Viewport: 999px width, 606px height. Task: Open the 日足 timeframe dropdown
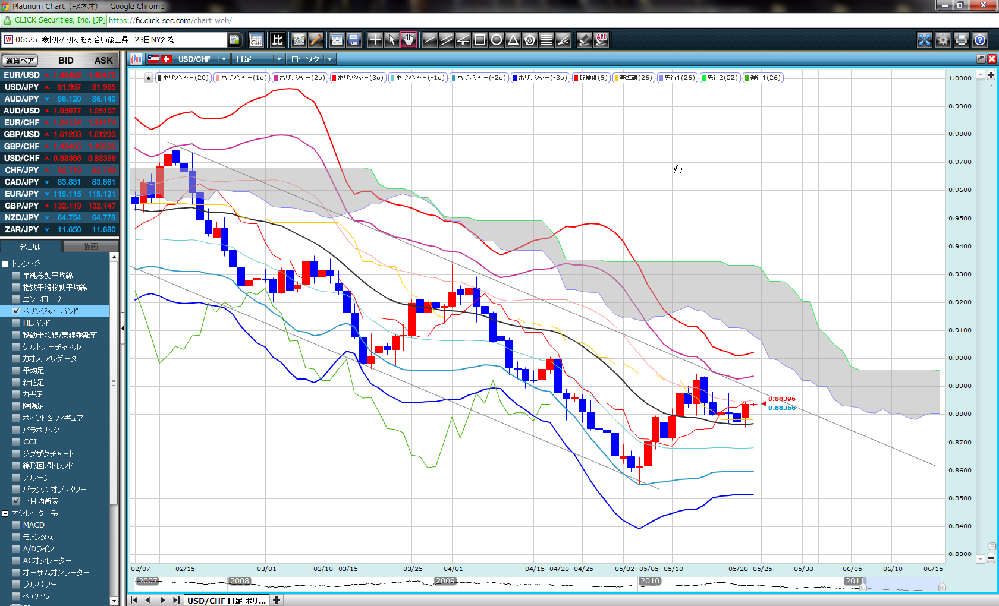[x=278, y=59]
